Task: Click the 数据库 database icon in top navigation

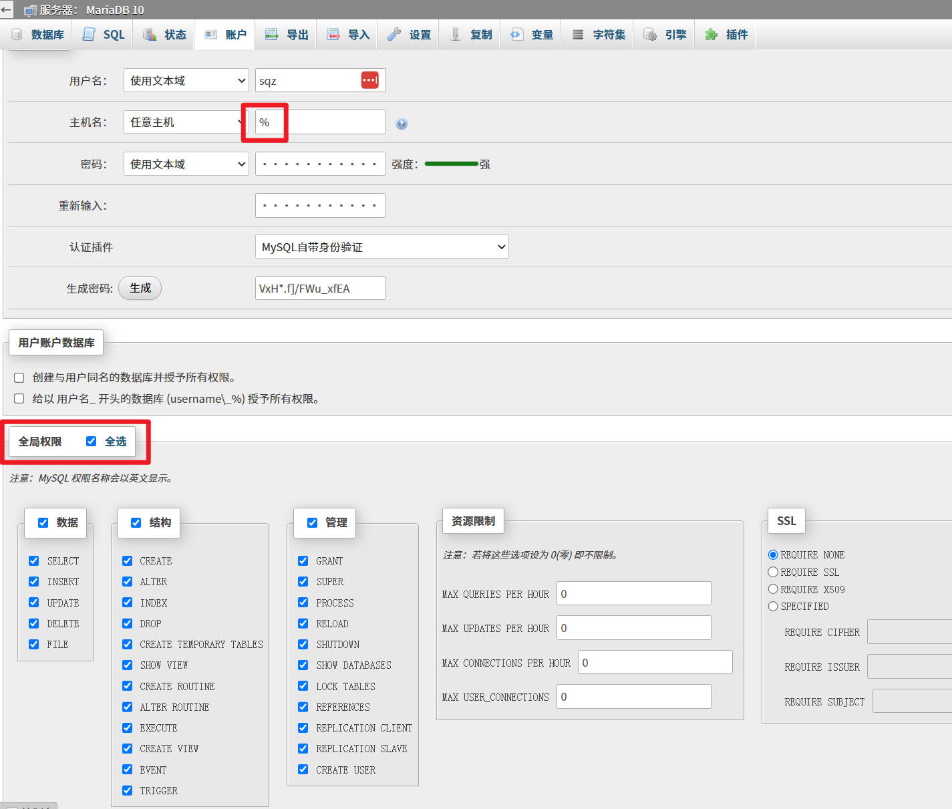Action: tap(17, 35)
